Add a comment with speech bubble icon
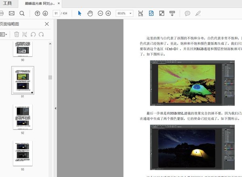The height and width of the screenshot is (177, 242). (187, 13)
